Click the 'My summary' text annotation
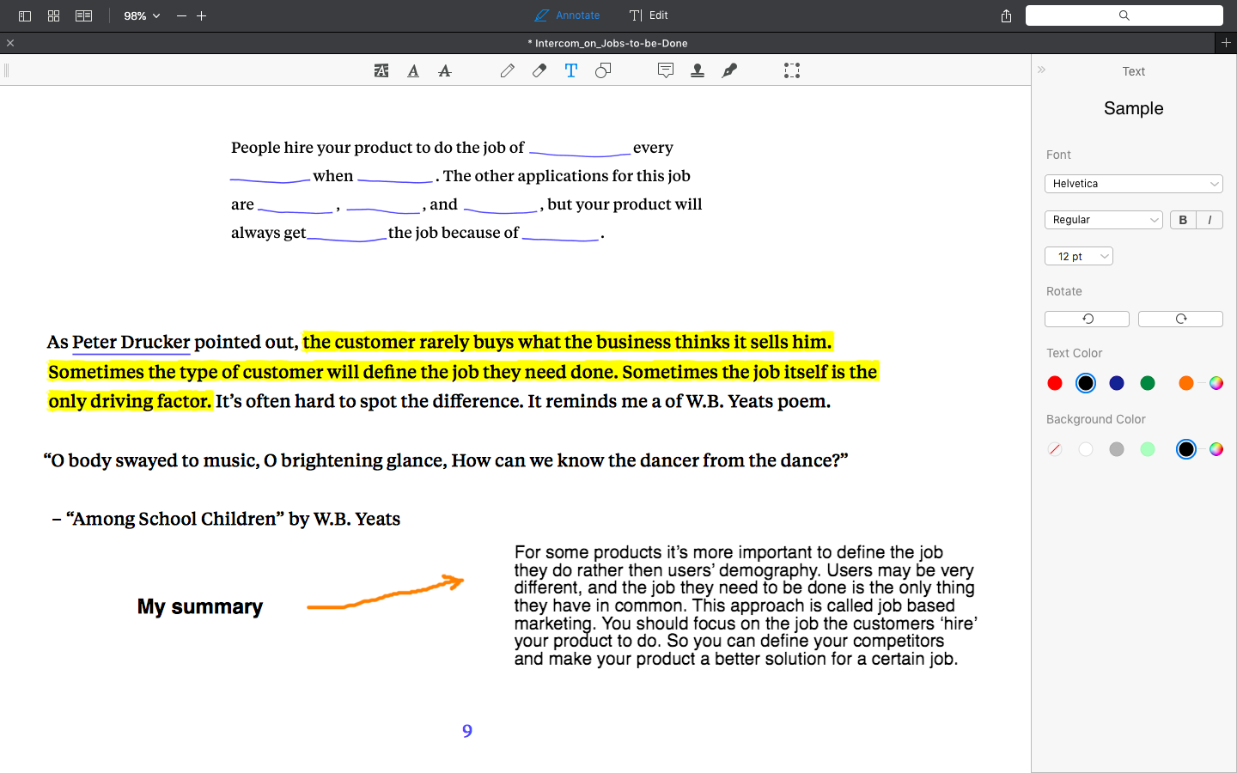Image resolution: width=1237 pixels, height=773 pixels. pos(200,607)
